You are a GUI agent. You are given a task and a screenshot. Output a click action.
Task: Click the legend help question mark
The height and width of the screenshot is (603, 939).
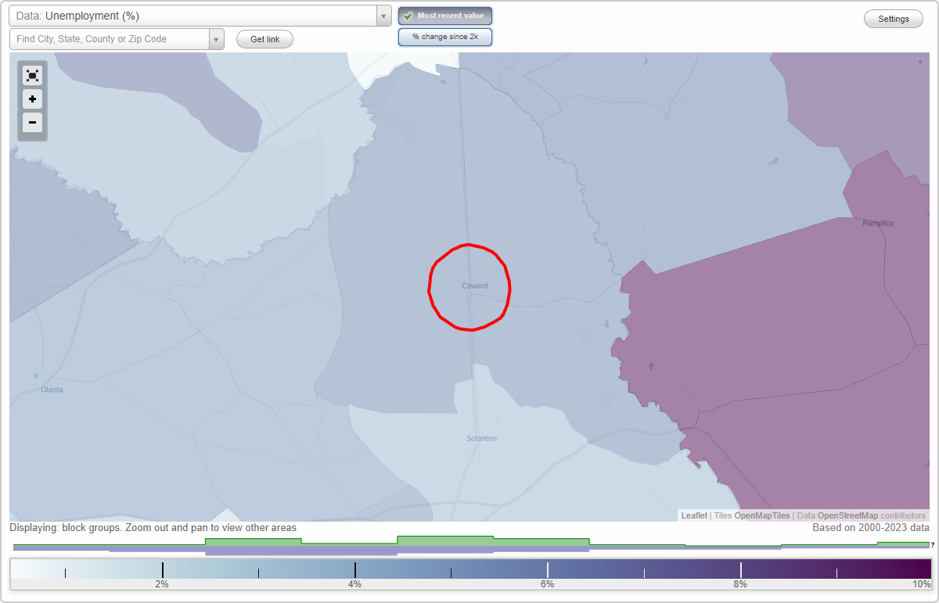[x=933, y=545]
